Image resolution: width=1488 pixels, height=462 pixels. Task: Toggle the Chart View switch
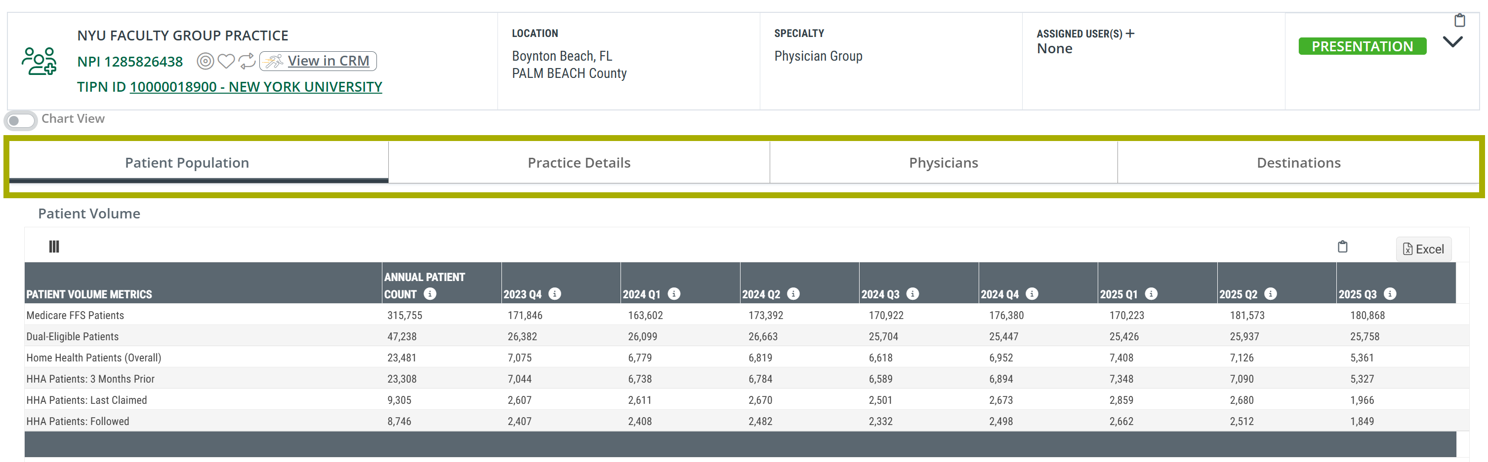pos(21,120)
